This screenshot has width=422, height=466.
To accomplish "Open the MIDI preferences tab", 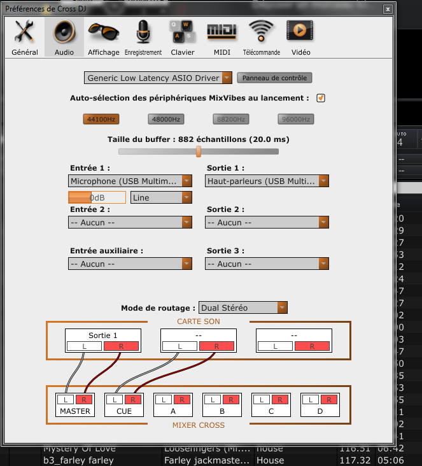I will point(222,37).
